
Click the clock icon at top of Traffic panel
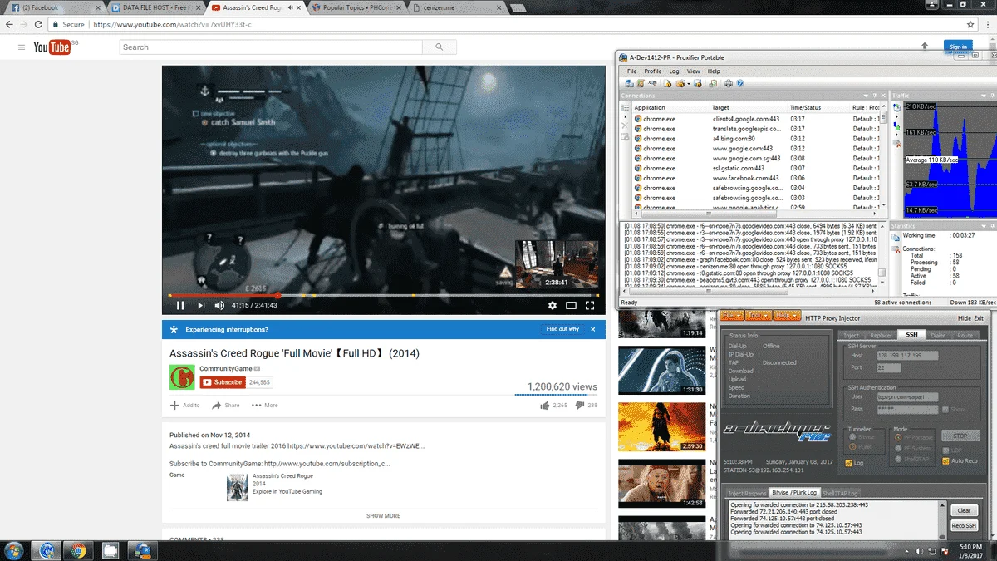(x=897, y=107)
